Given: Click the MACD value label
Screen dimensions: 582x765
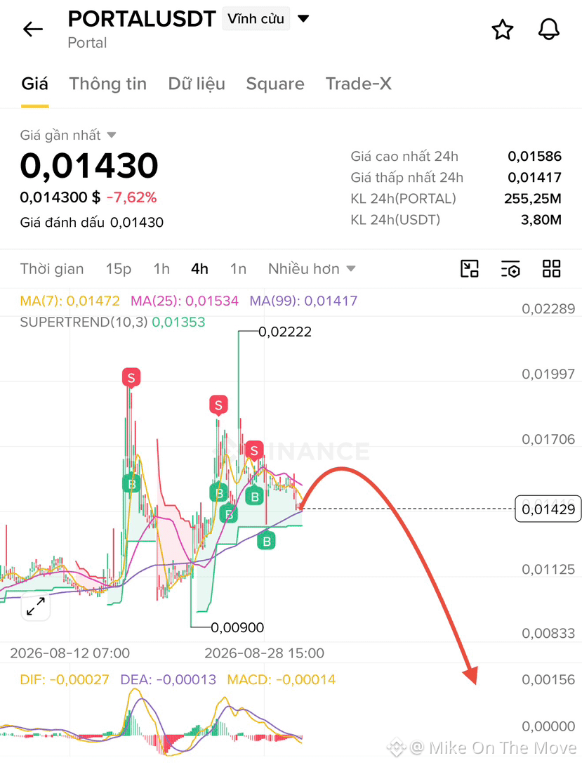Looking at the screenshot, I should [x=282, y=679].
